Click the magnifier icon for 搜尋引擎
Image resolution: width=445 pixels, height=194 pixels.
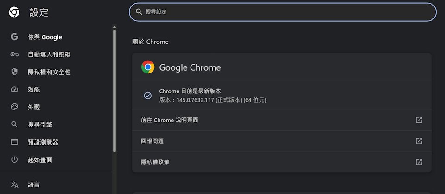tap(14, 125)
